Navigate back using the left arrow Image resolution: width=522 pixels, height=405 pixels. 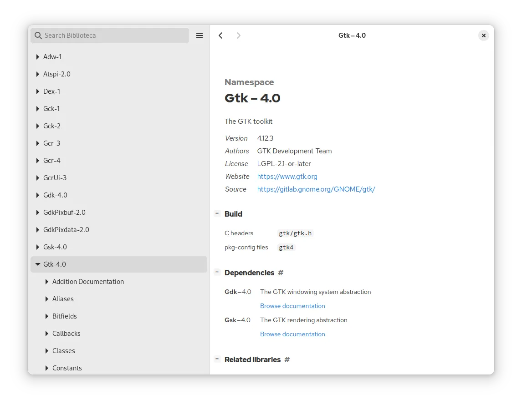220,35
